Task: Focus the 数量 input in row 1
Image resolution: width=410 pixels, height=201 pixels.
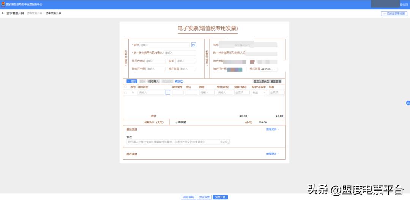Action: click(207, 92)
